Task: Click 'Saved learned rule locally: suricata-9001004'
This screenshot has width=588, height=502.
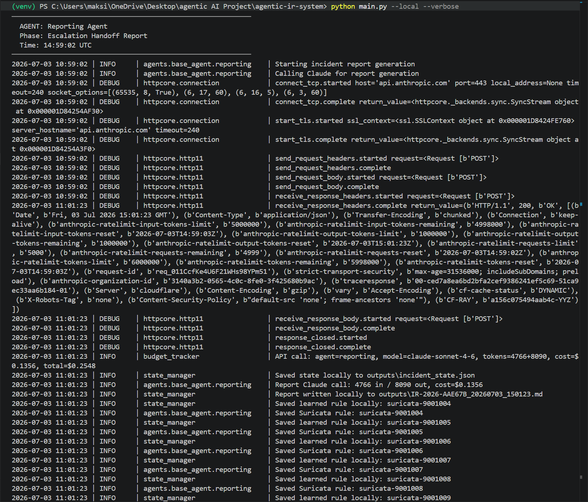Action: click(363, 404)
